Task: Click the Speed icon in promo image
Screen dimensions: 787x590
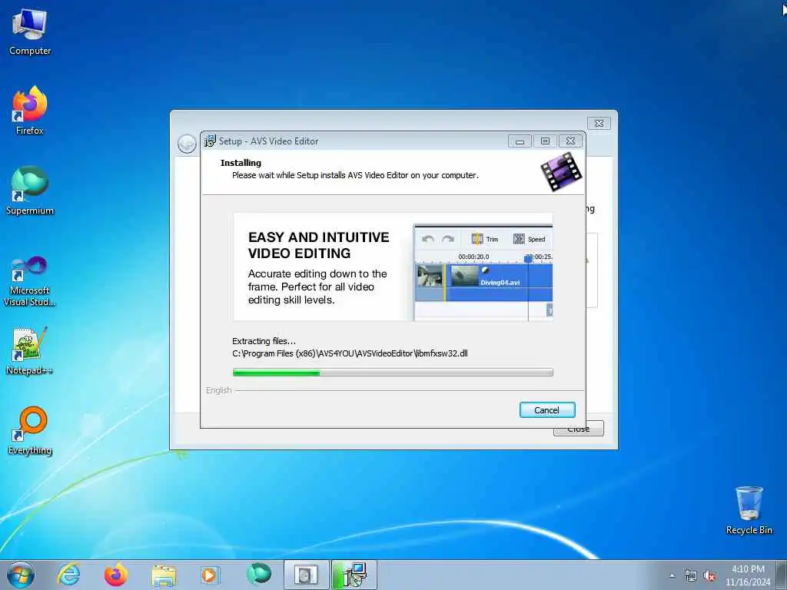Action: click(519, 239)
